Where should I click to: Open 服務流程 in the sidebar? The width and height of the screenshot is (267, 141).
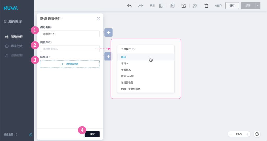click(x=14, y=37)
